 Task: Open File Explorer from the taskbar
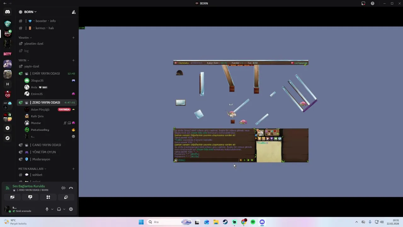(216, 222)
